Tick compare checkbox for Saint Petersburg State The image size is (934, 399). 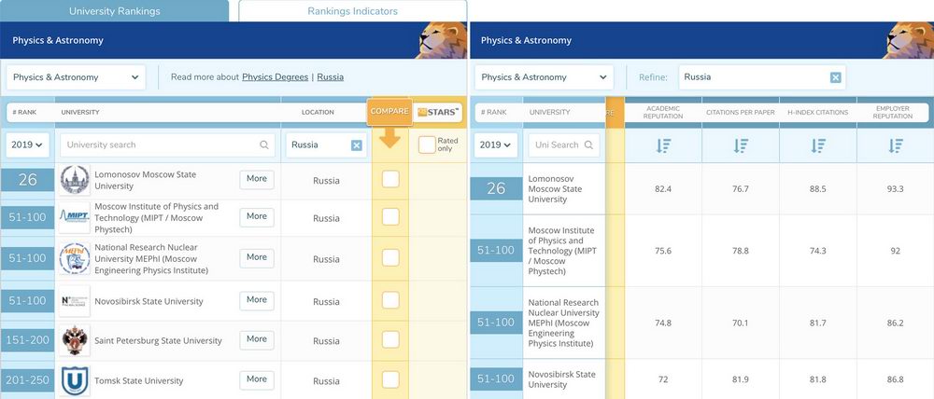390,339
